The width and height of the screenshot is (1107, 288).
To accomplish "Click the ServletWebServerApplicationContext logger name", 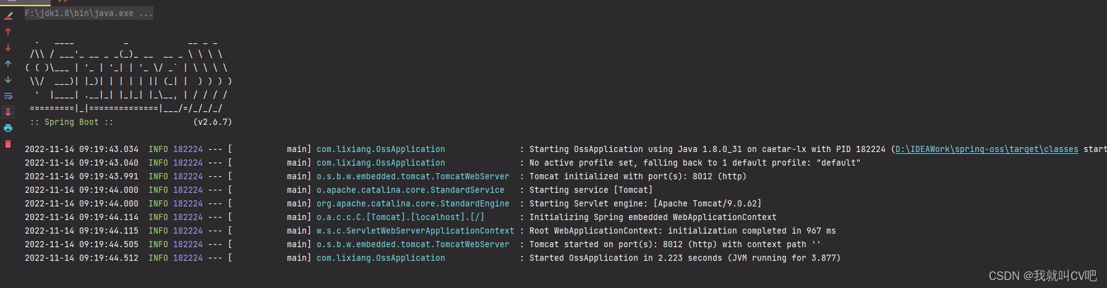I will tap(415, 231).
